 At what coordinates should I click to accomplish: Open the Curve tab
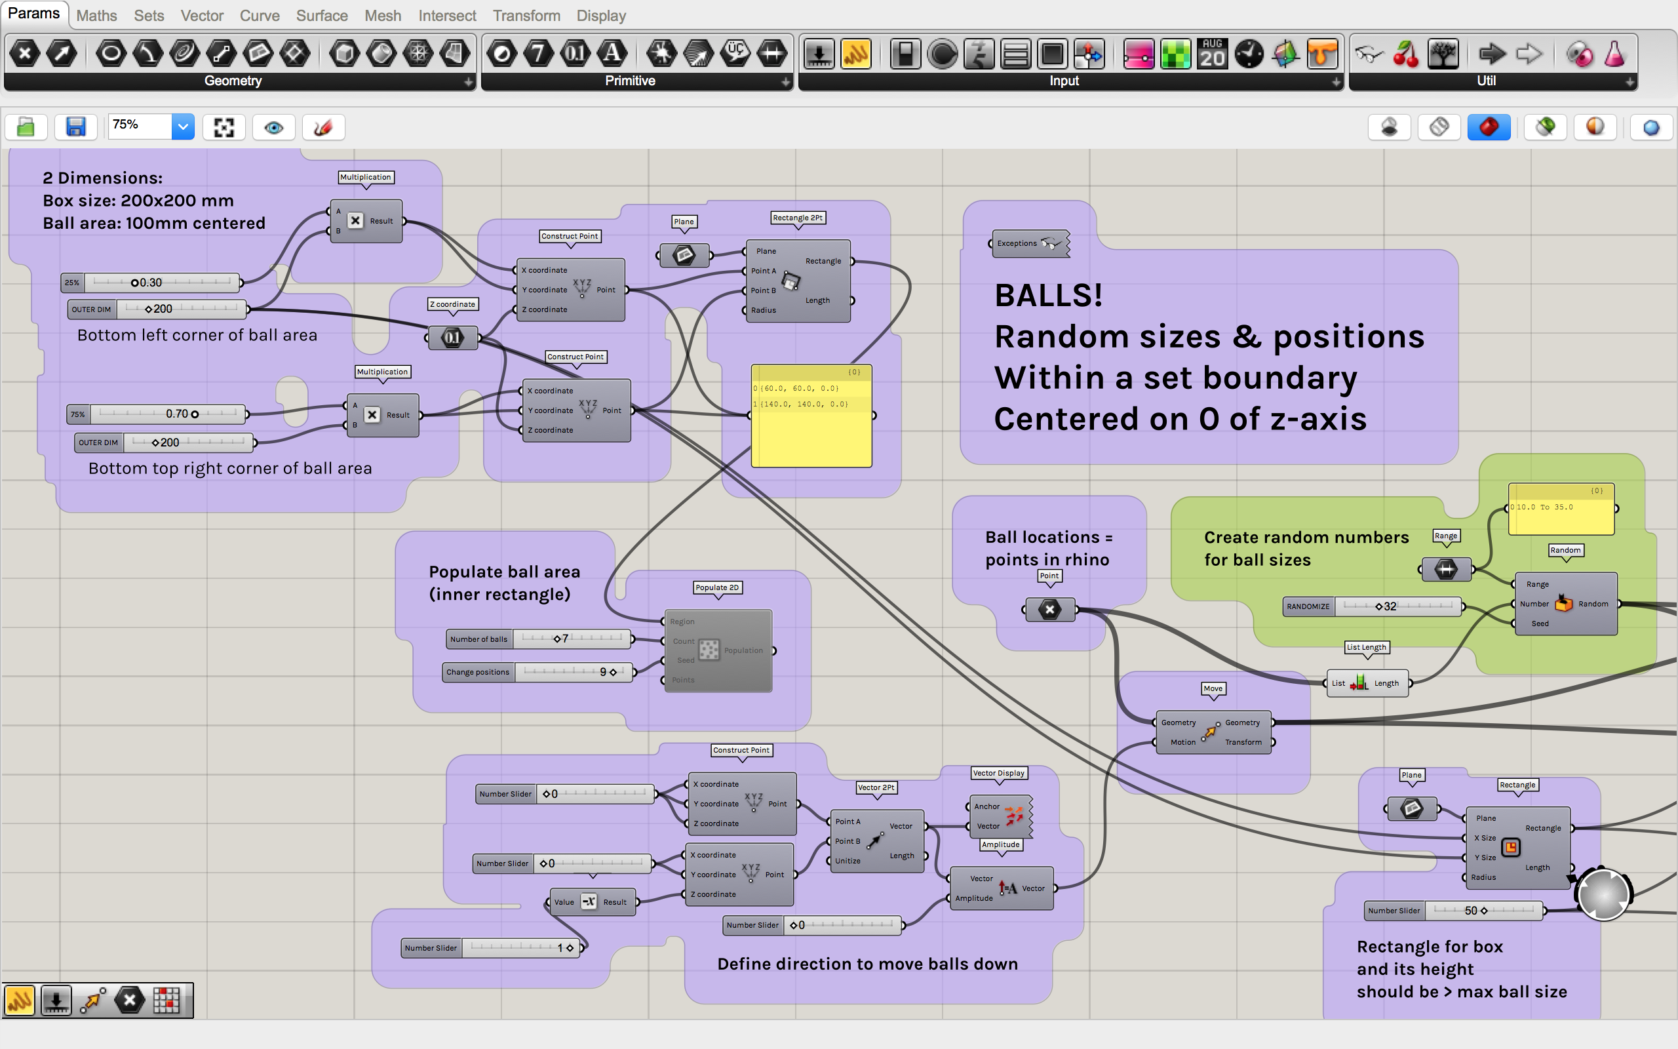[260, 15]
